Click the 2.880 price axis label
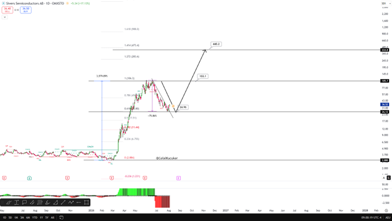 pyautogui.click(x=384, y=160)
